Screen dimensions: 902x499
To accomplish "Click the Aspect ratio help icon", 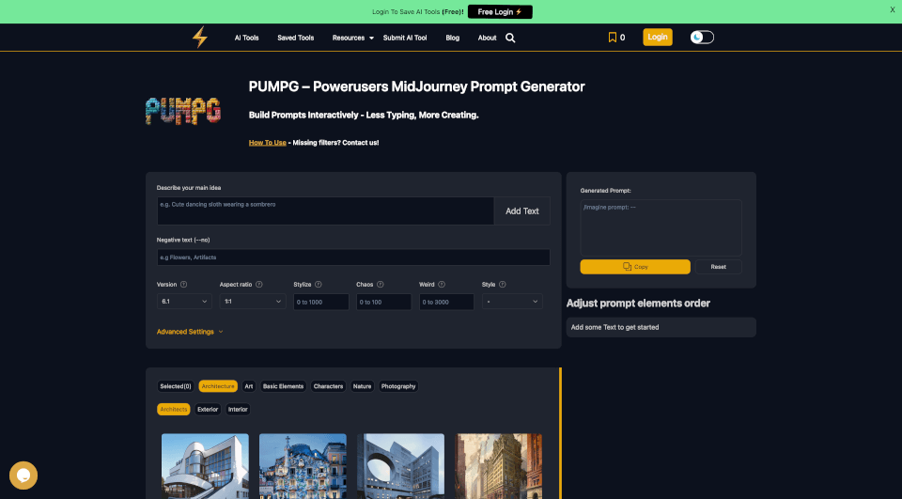I will (259, 285).
